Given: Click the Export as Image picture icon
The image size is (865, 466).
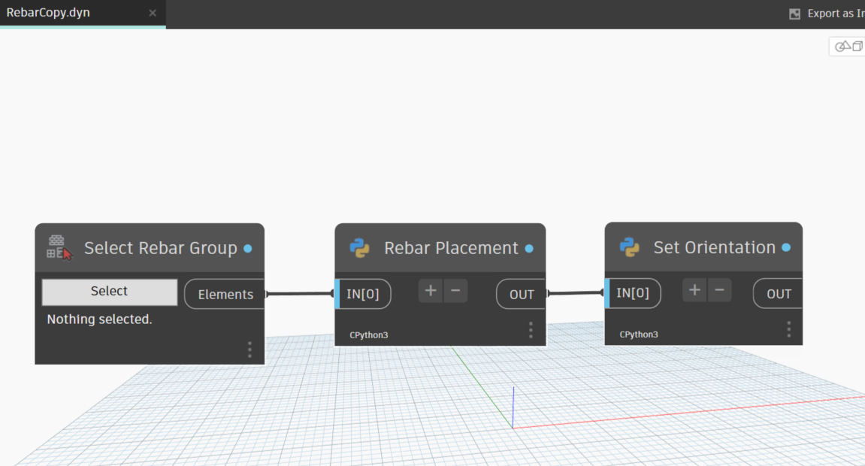Looking at the screenshot, I should coord(794,14).
